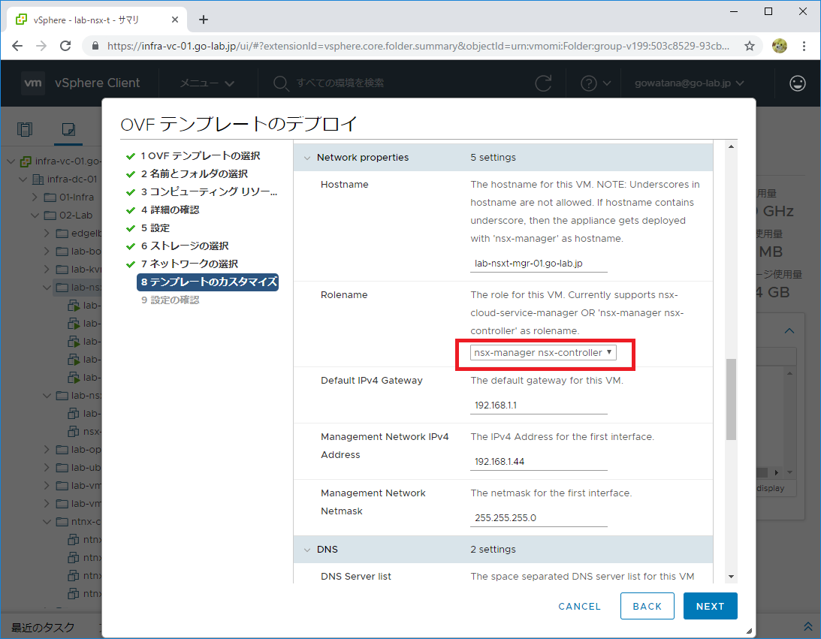
Task: Click the BACK button
Action: point(647,606)
